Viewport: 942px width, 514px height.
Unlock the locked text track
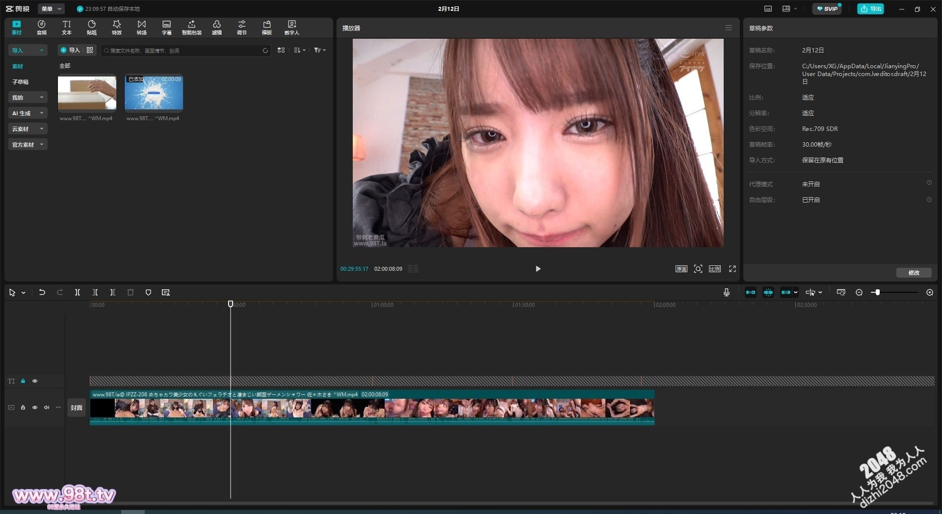point(23,381)
